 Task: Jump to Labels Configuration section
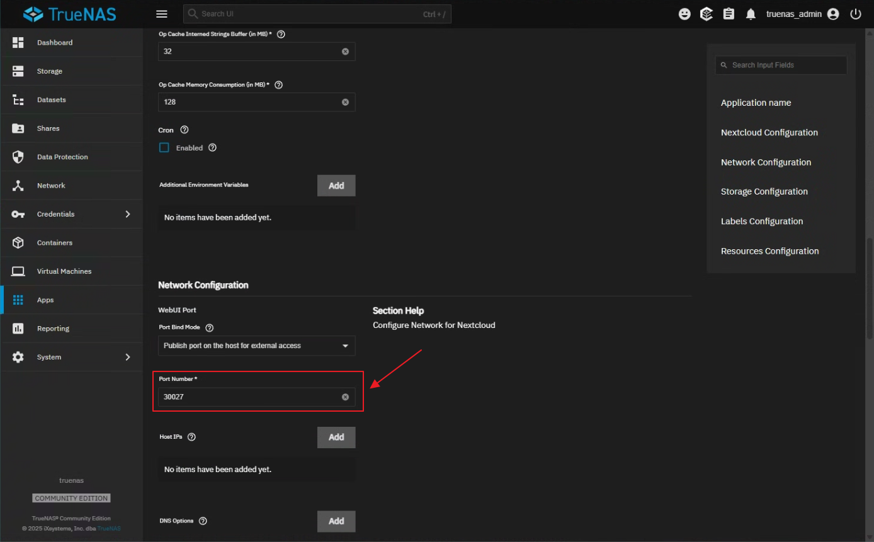point(762,222)
